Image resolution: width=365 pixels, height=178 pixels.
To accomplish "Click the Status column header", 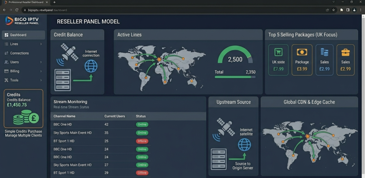I will [x=140, y=116].
